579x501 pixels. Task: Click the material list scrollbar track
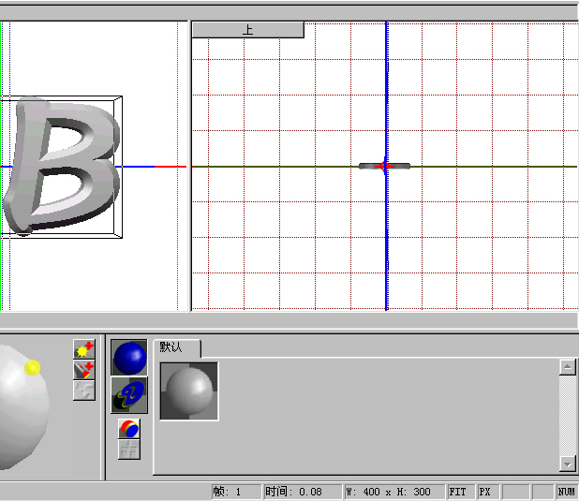tap(567, 416)
